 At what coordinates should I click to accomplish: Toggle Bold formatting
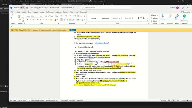pos(27,20)
